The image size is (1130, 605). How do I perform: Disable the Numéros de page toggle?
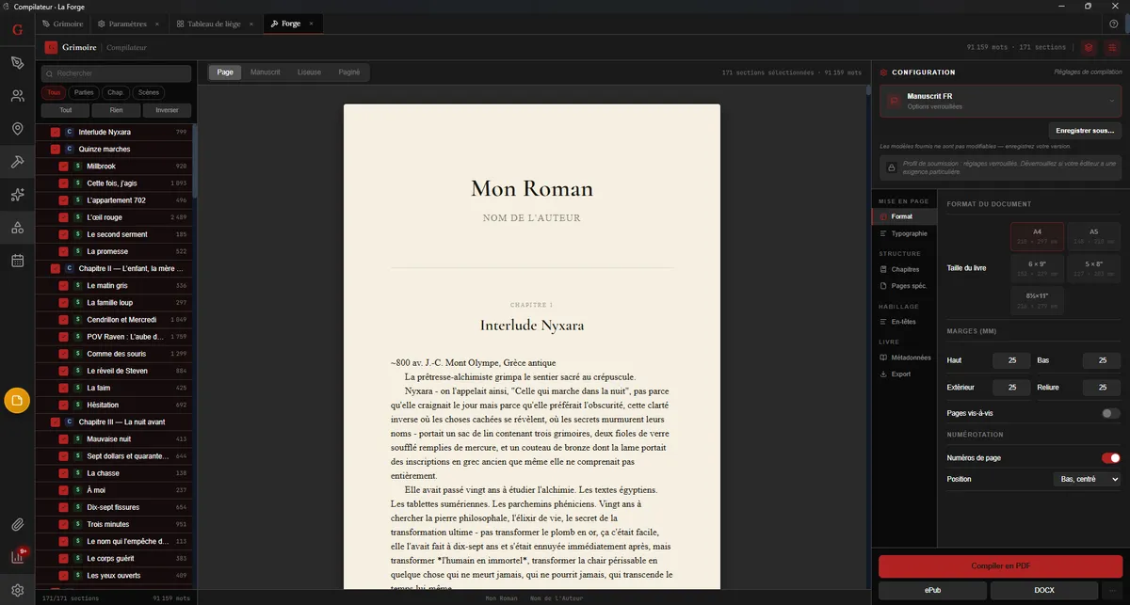coord(1111,458)
